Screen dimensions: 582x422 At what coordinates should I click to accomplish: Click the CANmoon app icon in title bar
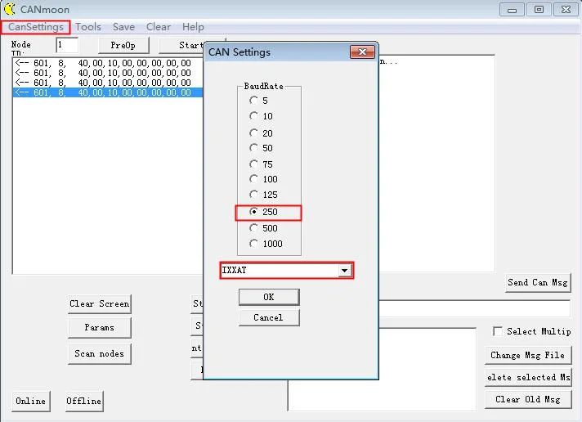(9, 9)
